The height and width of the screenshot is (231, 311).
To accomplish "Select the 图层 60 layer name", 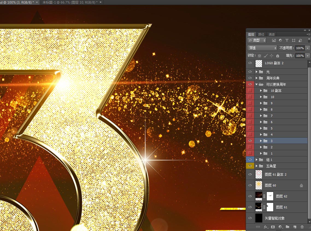I will (x=270, y=185).
